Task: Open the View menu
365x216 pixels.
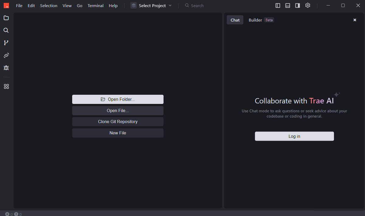Action: click(67, 5)
